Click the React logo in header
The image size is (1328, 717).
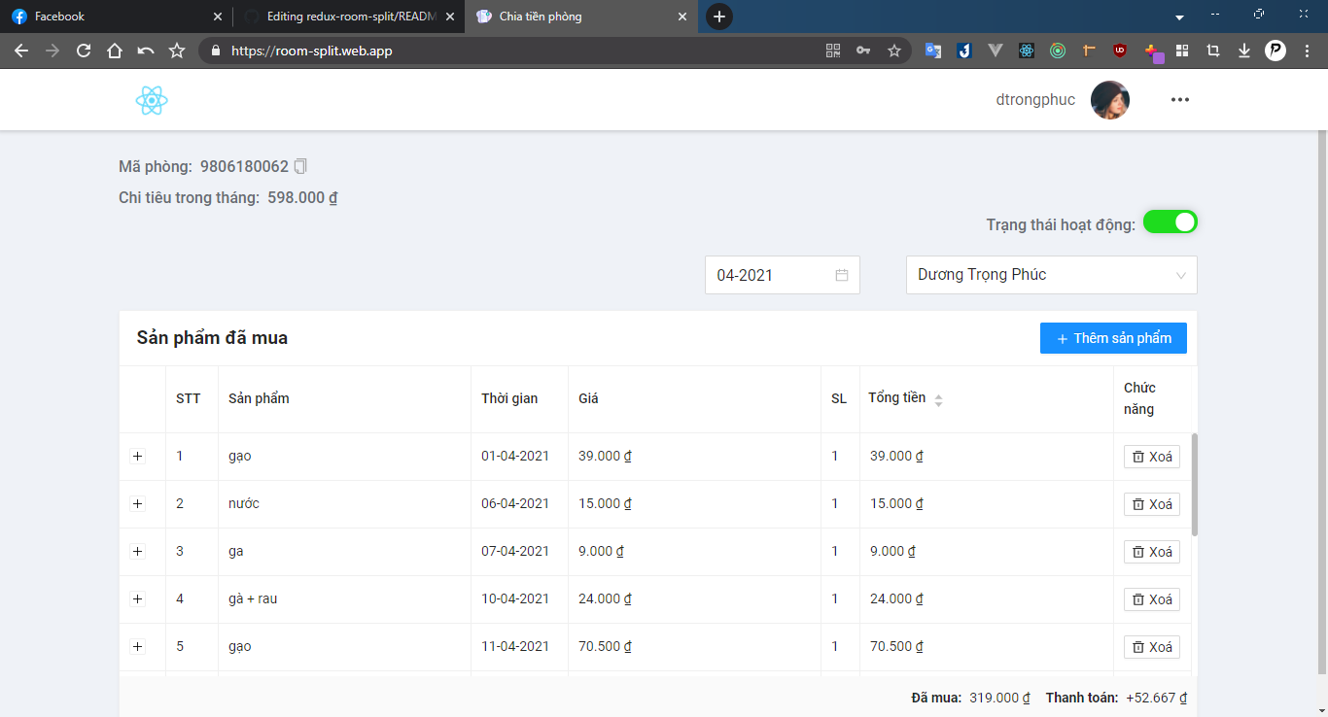[x=152, y=99]
